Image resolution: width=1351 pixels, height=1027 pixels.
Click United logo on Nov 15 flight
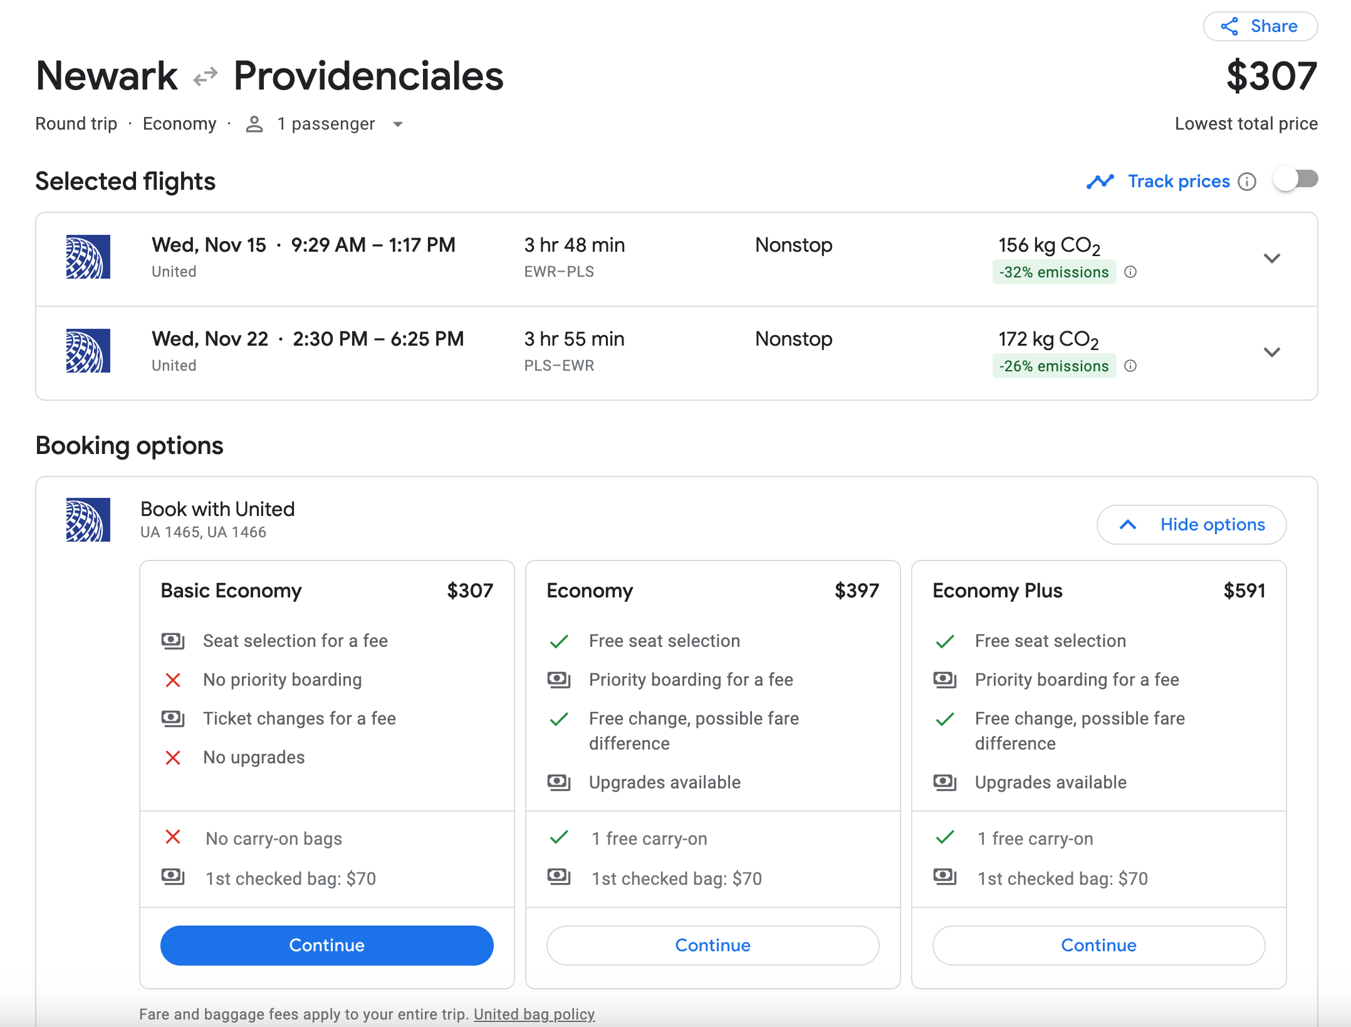tap(88, 257)
